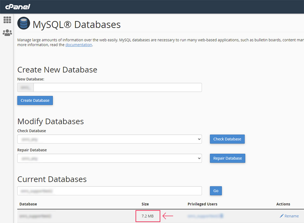304x223 pixels.
Task: Click the MySQL® Databases page title
Action: 77,25
